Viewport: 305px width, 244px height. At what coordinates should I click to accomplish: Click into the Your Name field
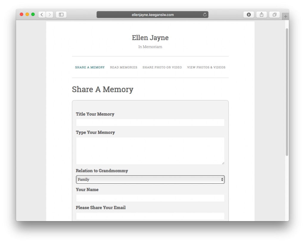coord(150,198)
